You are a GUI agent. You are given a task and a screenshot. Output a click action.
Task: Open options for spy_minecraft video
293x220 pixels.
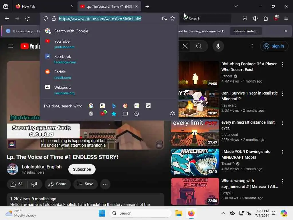pos(282,181)
